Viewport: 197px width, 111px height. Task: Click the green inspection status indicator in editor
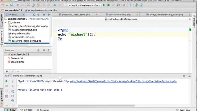(190, 30)
